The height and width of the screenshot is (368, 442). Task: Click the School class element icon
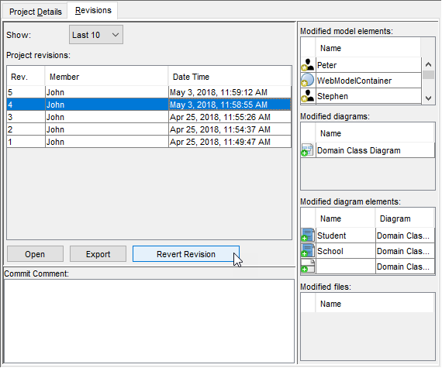click(x=308, y=250)
